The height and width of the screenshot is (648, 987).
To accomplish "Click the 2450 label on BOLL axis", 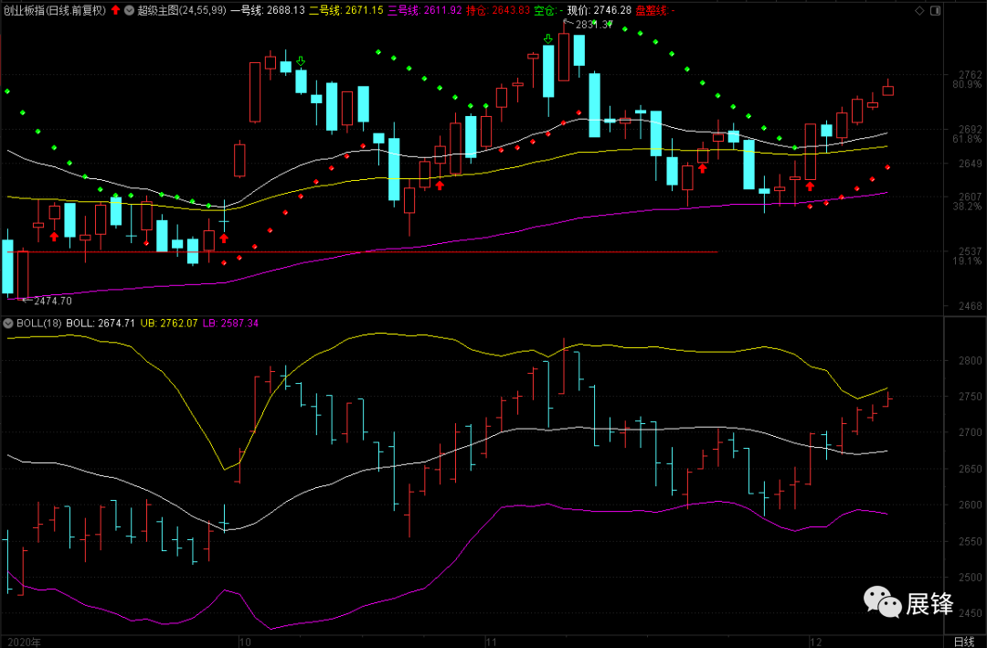I will [x=970, y=613].
